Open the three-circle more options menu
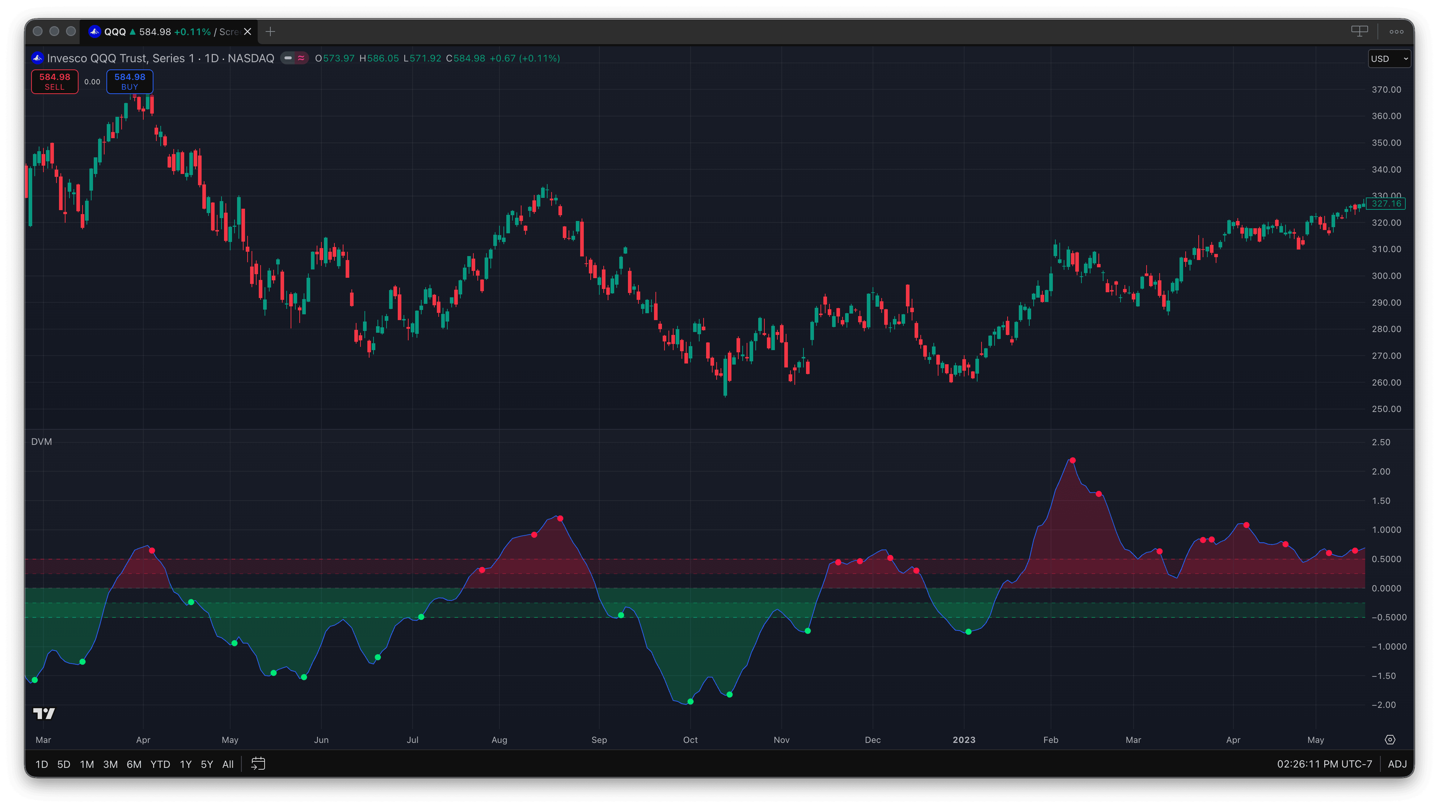This screenshot has height=808, width=1439. coord(1397,32)
